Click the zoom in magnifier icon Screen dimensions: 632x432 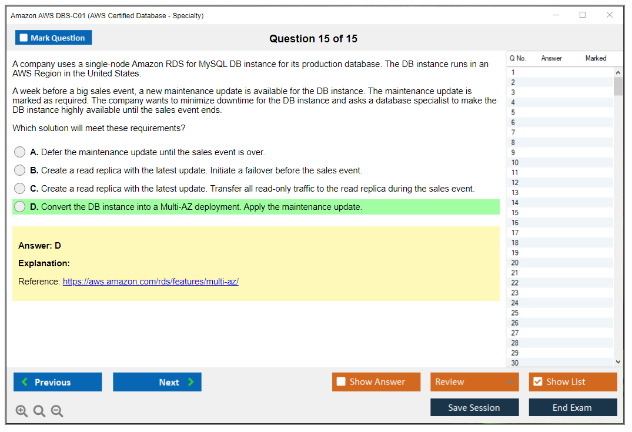coord(22,411)
